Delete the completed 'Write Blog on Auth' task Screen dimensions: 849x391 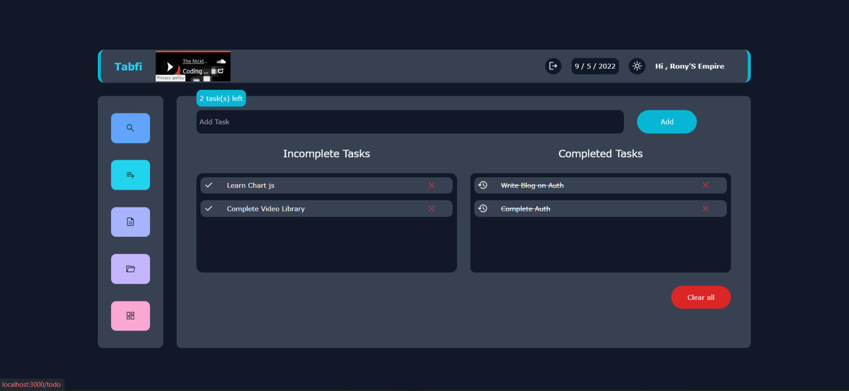click(x=705, y=185)
